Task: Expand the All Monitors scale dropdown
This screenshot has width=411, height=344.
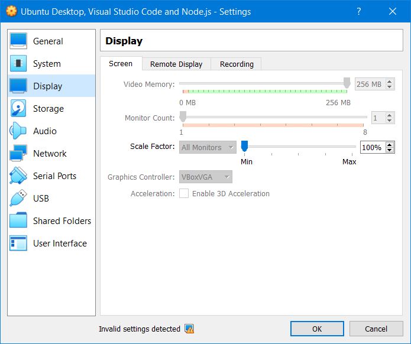Action: (x=207, y=148)
